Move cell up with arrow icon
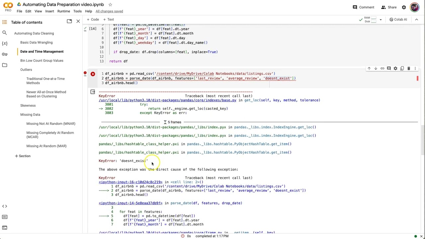The height and width of the screenshot is (239, 425). coord(369,68)
